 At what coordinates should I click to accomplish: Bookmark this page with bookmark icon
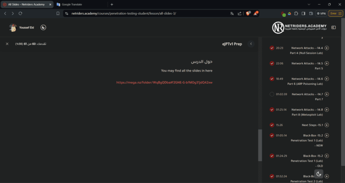[58, 13]
